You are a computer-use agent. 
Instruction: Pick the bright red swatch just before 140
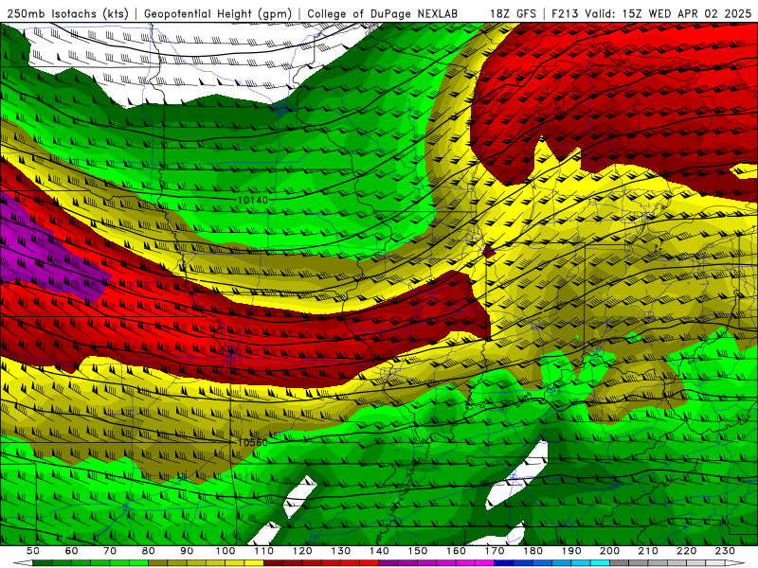point(370,562)
